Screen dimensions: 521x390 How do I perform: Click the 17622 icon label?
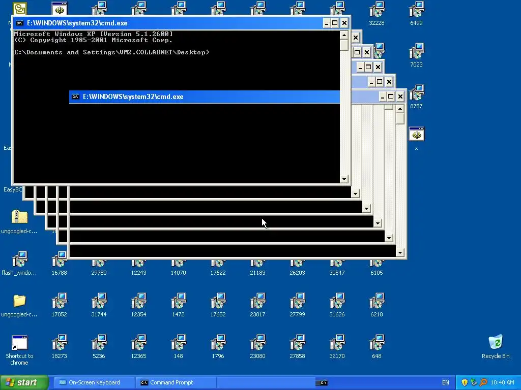(x=218, y=273)
